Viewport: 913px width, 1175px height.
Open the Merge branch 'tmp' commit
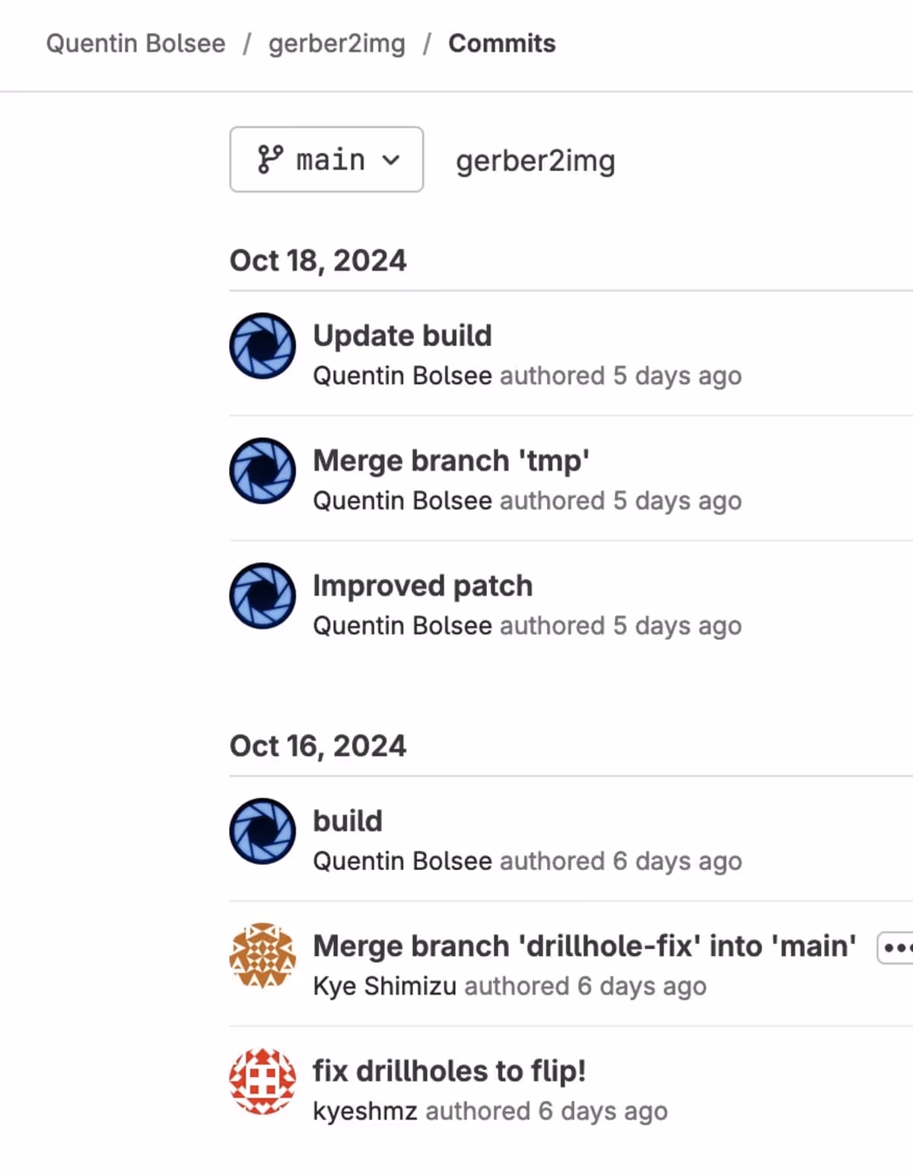(451, 461)
